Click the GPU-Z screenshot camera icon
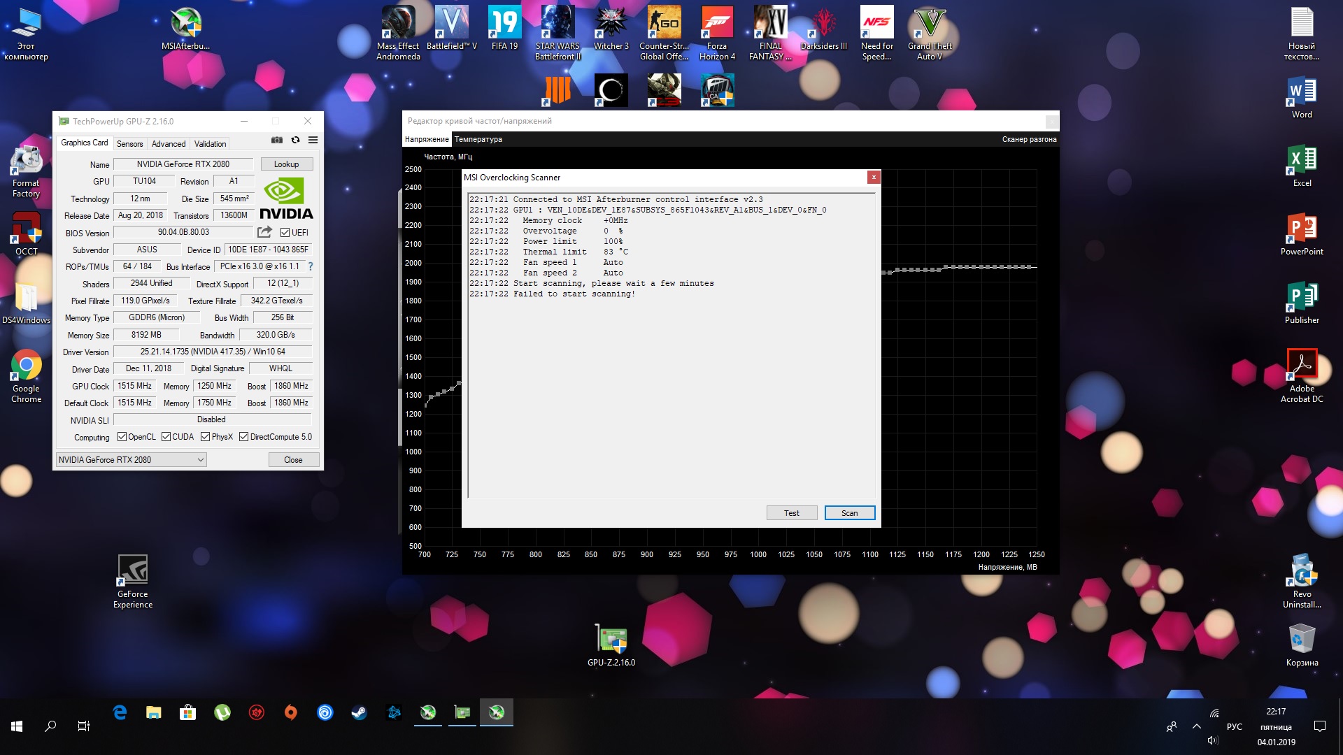The image size is (1343, 755). [277, 141]
